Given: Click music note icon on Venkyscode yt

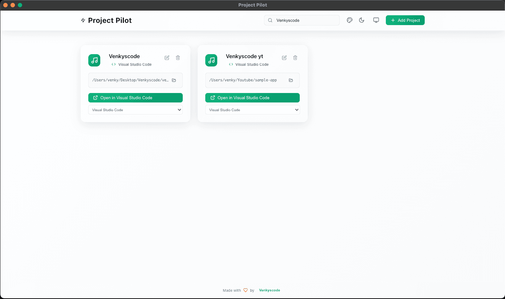Looking at the screenshot, I should (211, 60).
